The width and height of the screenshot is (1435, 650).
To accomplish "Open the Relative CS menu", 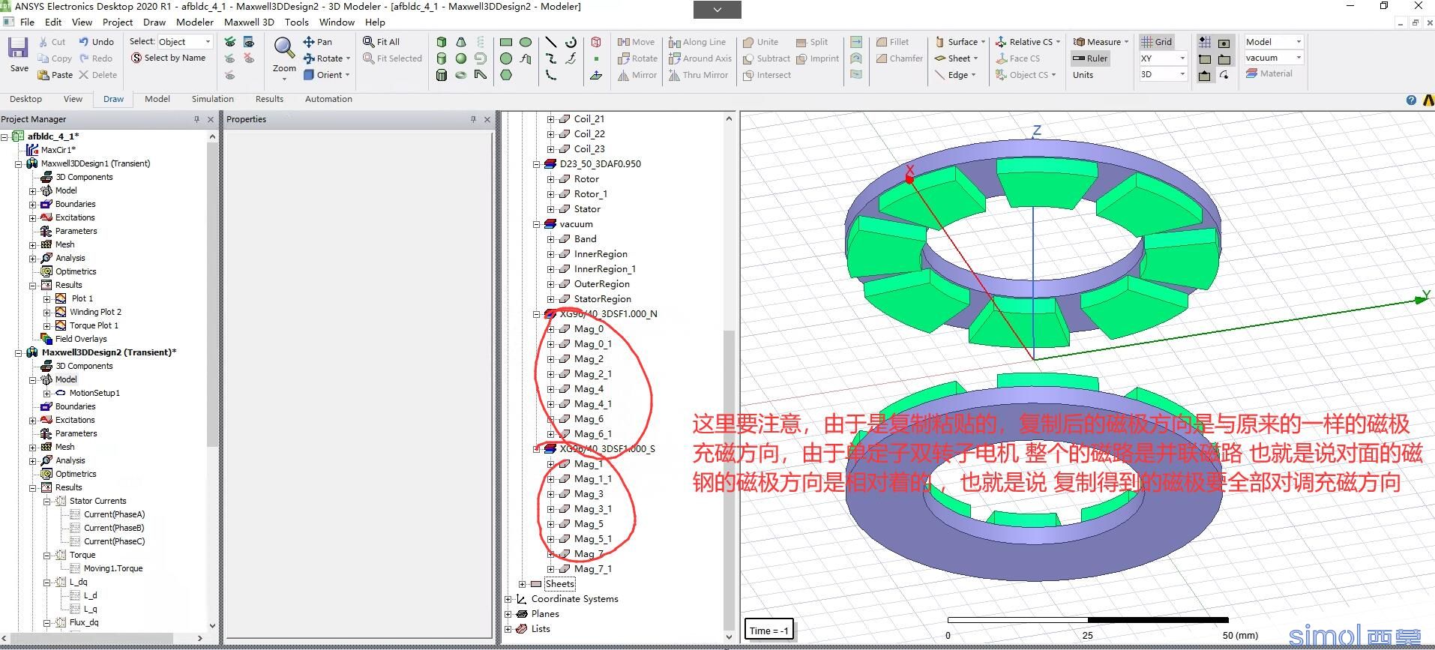I will (x=1028, y=42).
